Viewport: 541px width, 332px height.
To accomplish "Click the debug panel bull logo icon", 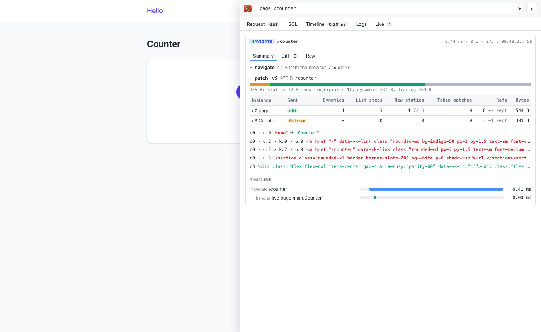I will click(248, 8).
